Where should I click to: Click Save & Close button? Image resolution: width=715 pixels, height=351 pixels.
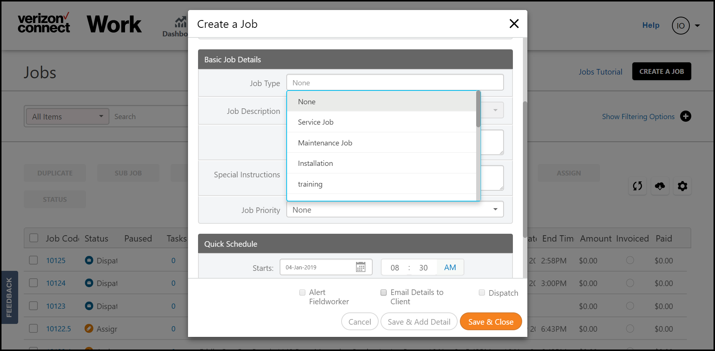pyautogui.click(x=491, y=322)
